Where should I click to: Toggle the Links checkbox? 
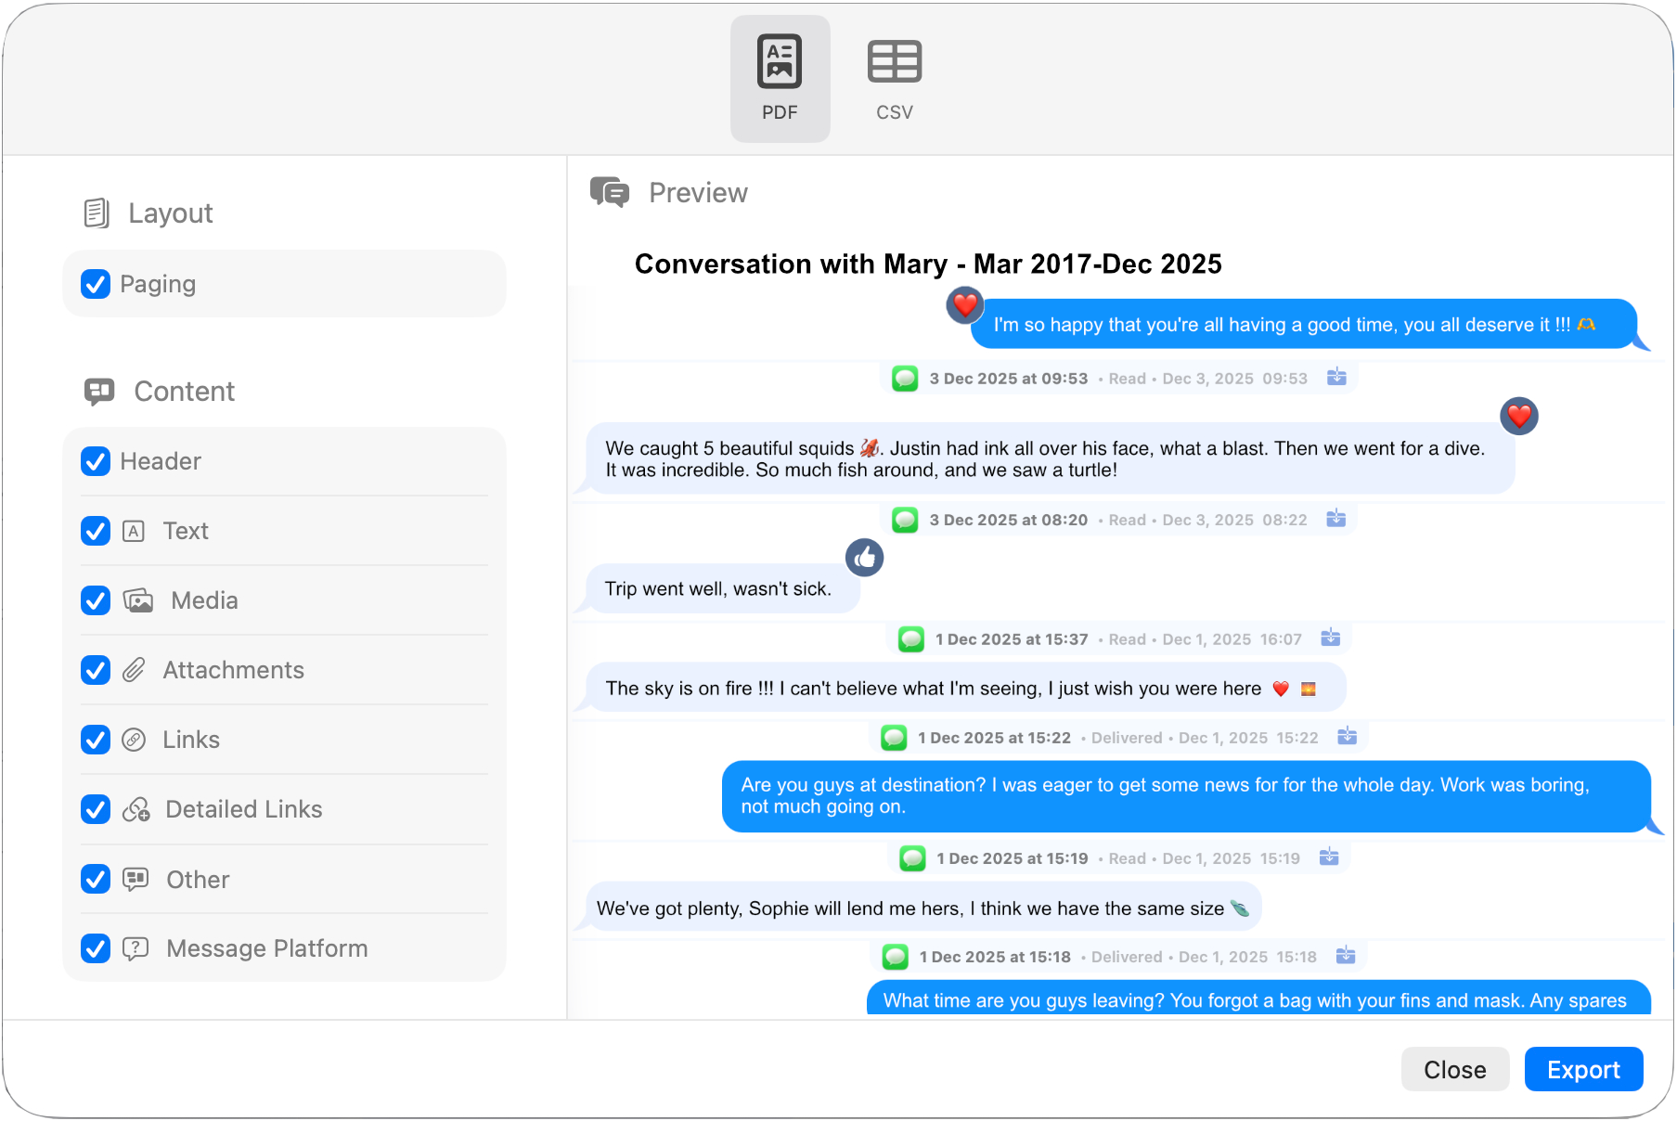coord(96,740)
